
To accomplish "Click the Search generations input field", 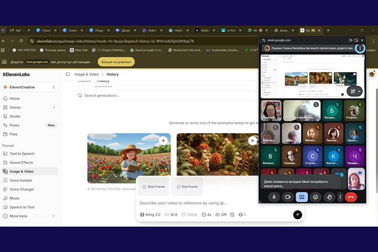I will 166,95.
